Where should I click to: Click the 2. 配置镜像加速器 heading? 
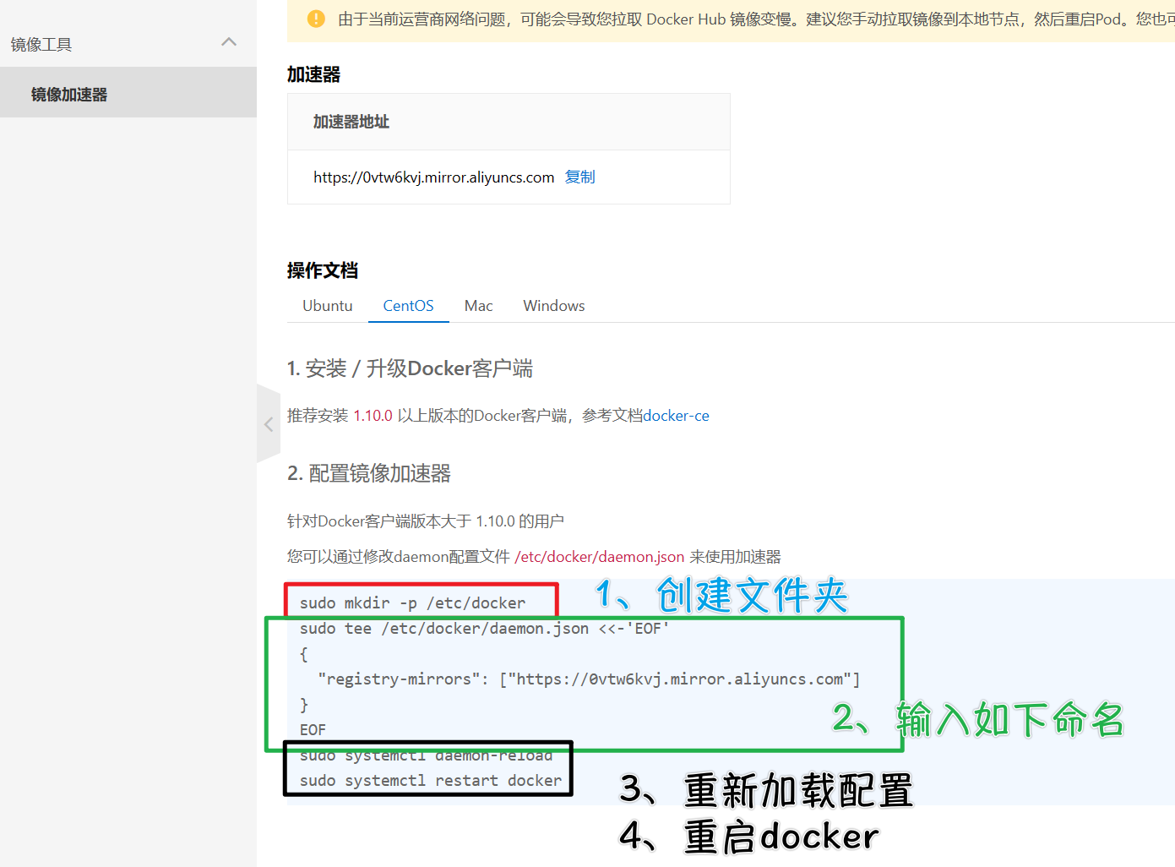(369, 473)
